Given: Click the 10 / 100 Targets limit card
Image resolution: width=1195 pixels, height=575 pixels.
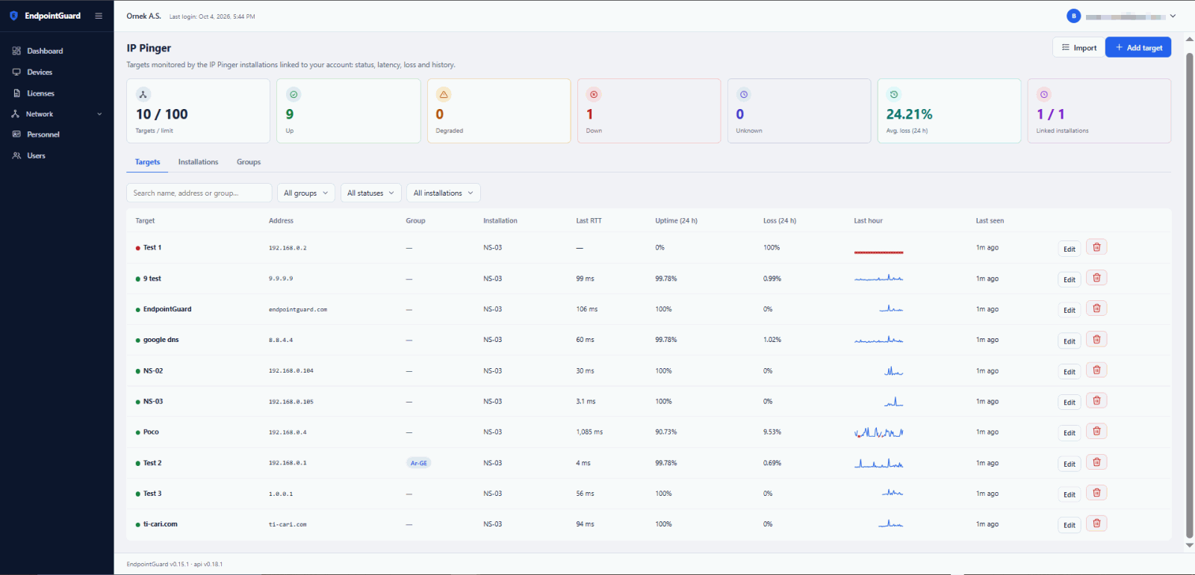Looking at the screenshot, I should pos(199,111).
